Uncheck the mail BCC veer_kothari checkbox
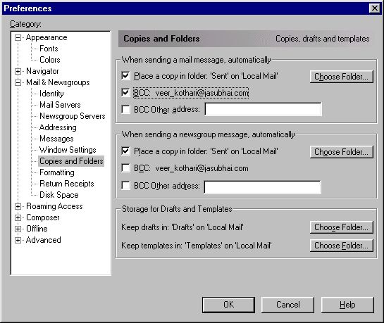 click(x=125, y=93)
